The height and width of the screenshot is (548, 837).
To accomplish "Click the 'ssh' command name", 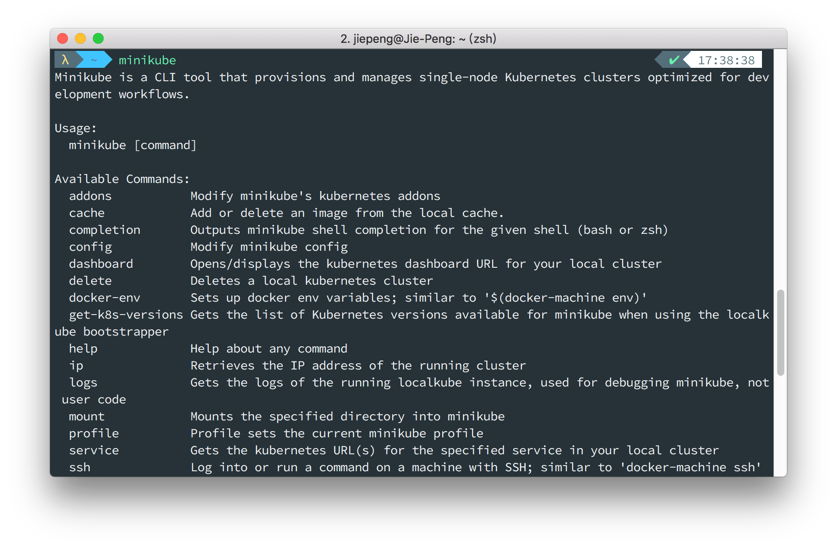I will [x=80, y=468].
